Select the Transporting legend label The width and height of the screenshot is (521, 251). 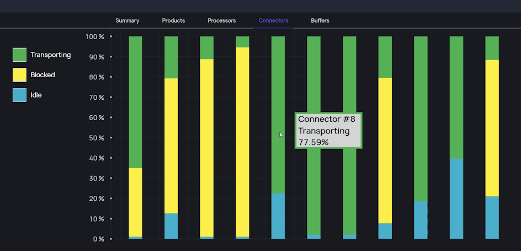[x=51, y=55]
